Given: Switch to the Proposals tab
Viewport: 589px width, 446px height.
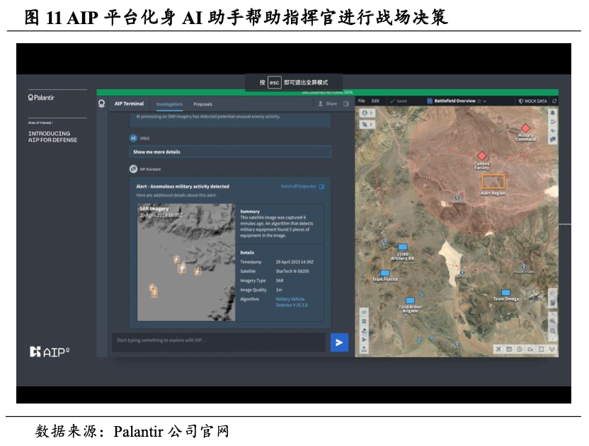Looking at the screenshot, I should click(x=203, y=104).
